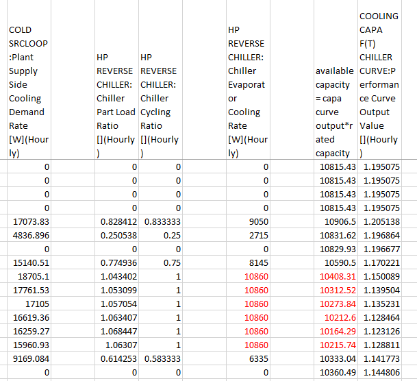Select red capacity cell 10215.74
Viewport: 417px width, 381px height.
pos(336,345)
